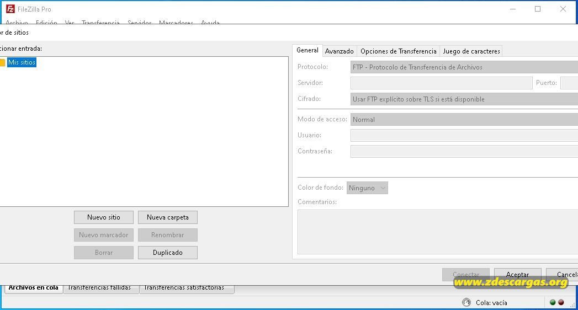Open the Marcadores menu

click(176, 22)
